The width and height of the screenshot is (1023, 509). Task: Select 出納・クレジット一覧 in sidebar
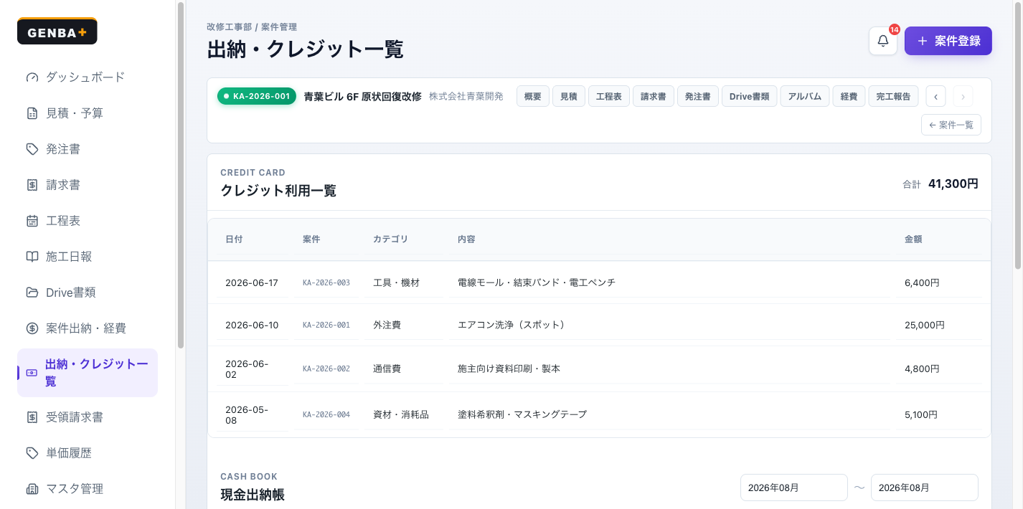tap(88, 373)
